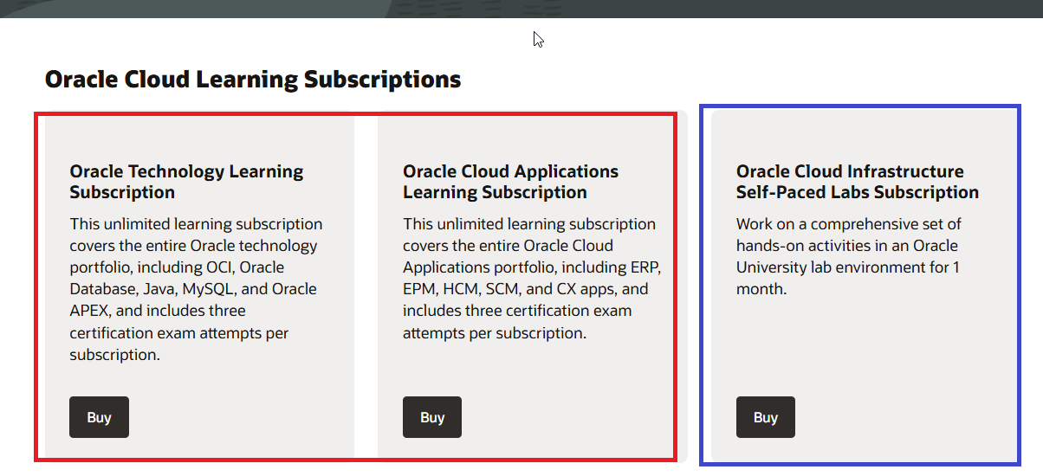
Task: Click the OCI Self-Paced Labs Subscription heading
Action: pyautogui.click(x=857, y=182)
